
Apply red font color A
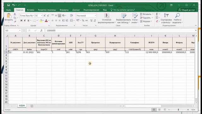pos(46,21)
